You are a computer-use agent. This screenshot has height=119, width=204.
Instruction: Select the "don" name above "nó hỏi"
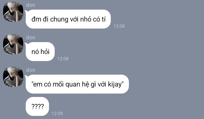coord(31,38)
